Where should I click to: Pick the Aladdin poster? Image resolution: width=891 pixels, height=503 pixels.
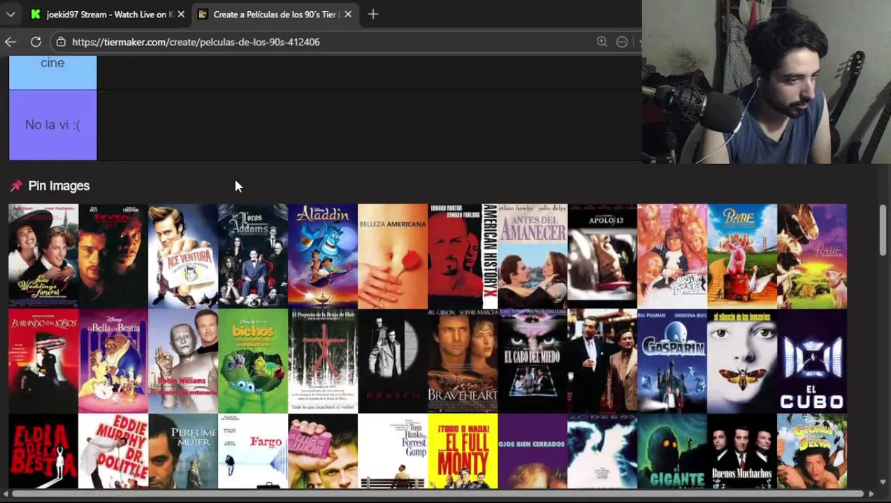(x=323, y=256)
